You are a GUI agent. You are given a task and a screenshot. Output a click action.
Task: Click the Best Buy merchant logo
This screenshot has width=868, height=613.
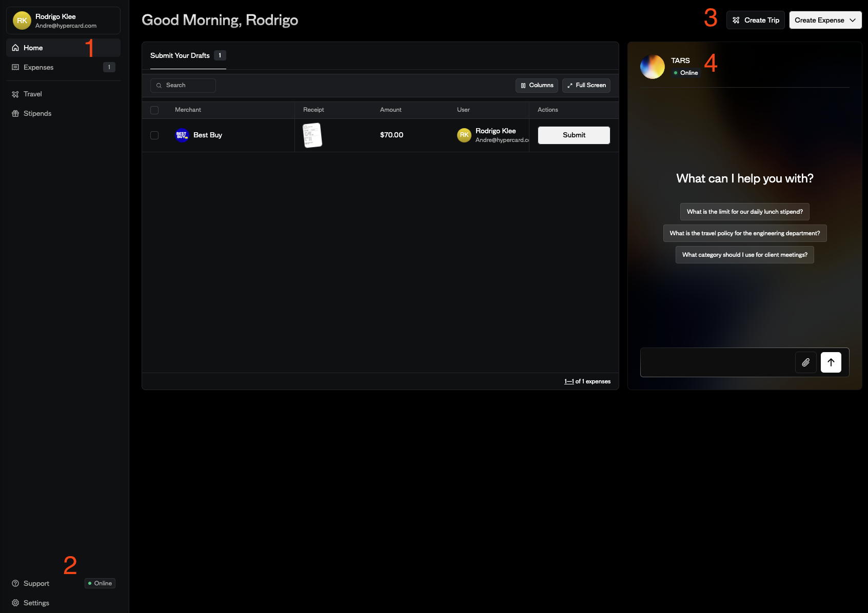point(182,135)
